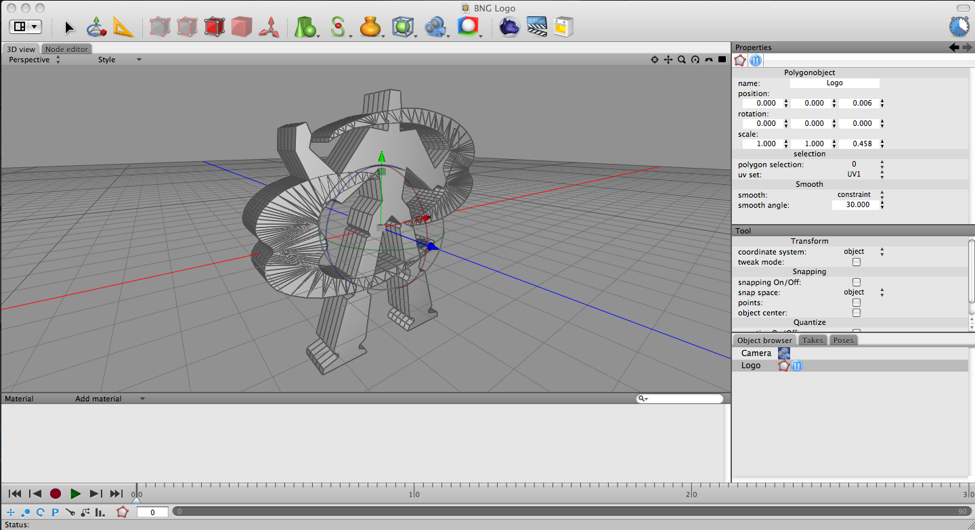The image size is (975, 530).
Task: Select the arrow selection tool
Action: click(x=70, y=27)
